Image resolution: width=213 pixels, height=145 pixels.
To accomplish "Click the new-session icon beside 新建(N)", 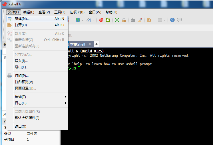I will pos(10,19).
